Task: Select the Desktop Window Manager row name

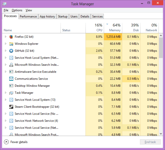Action: click(32, 86)
